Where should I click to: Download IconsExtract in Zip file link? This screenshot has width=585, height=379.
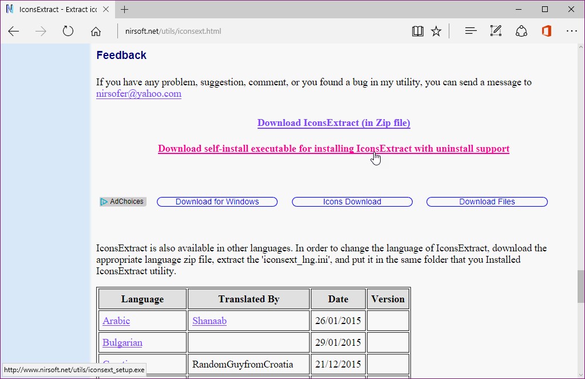(x=334, y=123)
